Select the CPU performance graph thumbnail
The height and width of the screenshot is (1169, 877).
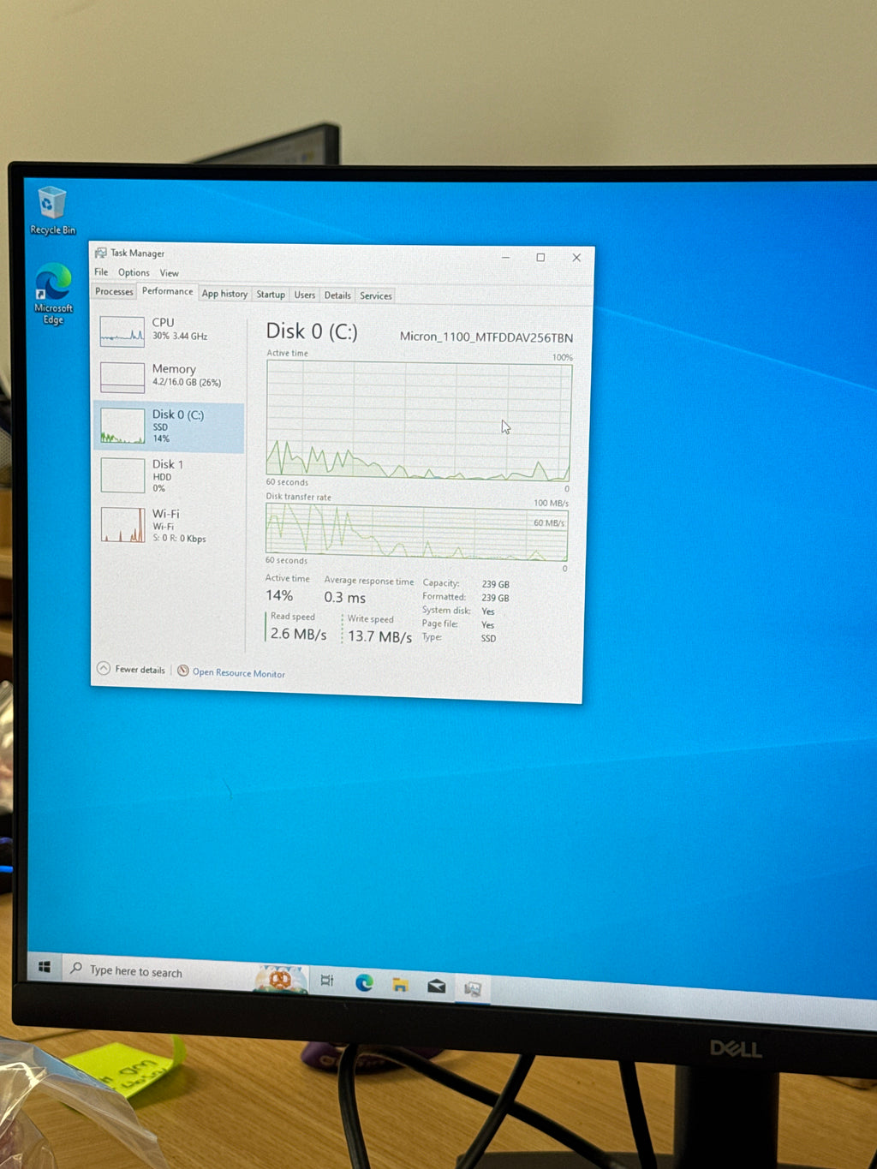[x=122, y=331]
